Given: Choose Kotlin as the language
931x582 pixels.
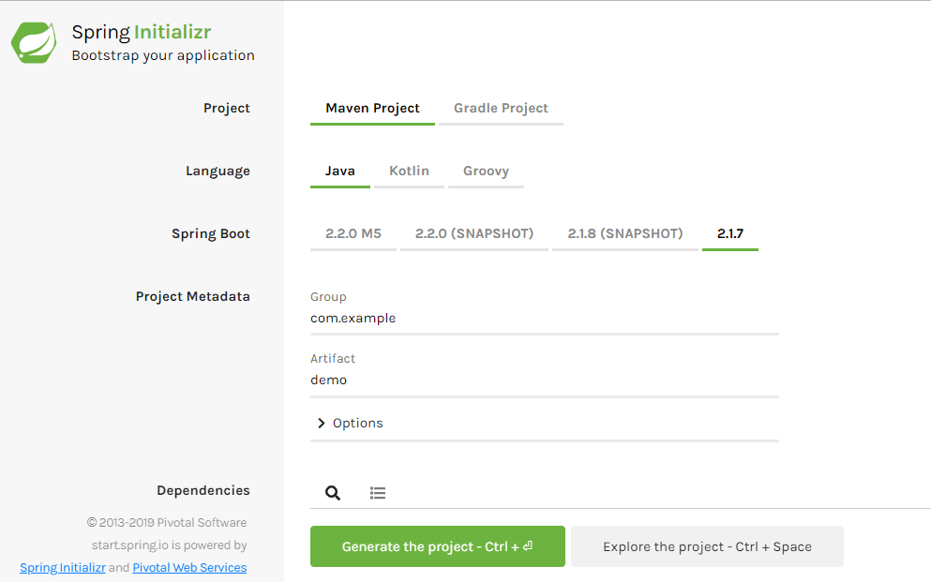Looking at the screenshot, I should point(409,172).
